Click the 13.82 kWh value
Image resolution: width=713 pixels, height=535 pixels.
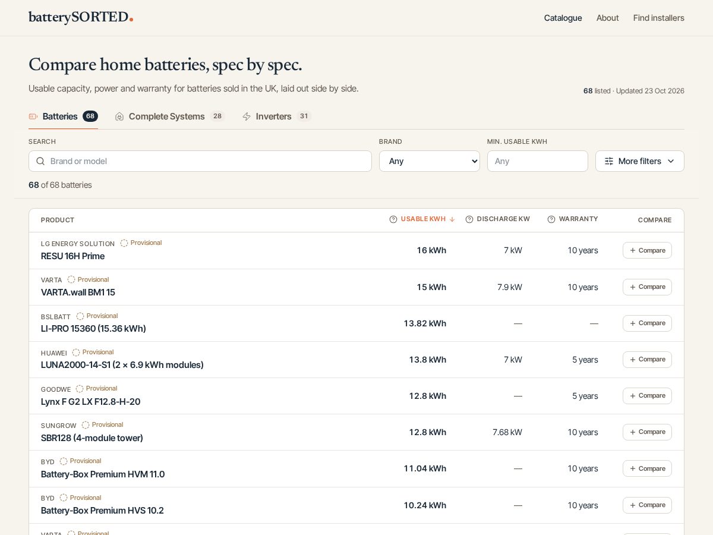coord(425,323)
